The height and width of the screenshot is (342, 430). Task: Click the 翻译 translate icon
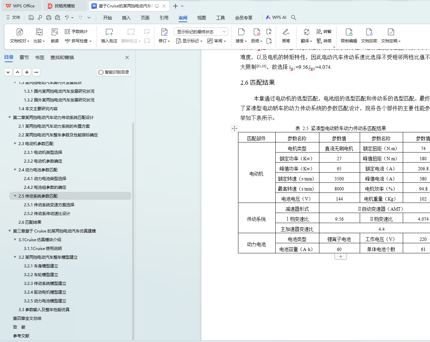306,32
